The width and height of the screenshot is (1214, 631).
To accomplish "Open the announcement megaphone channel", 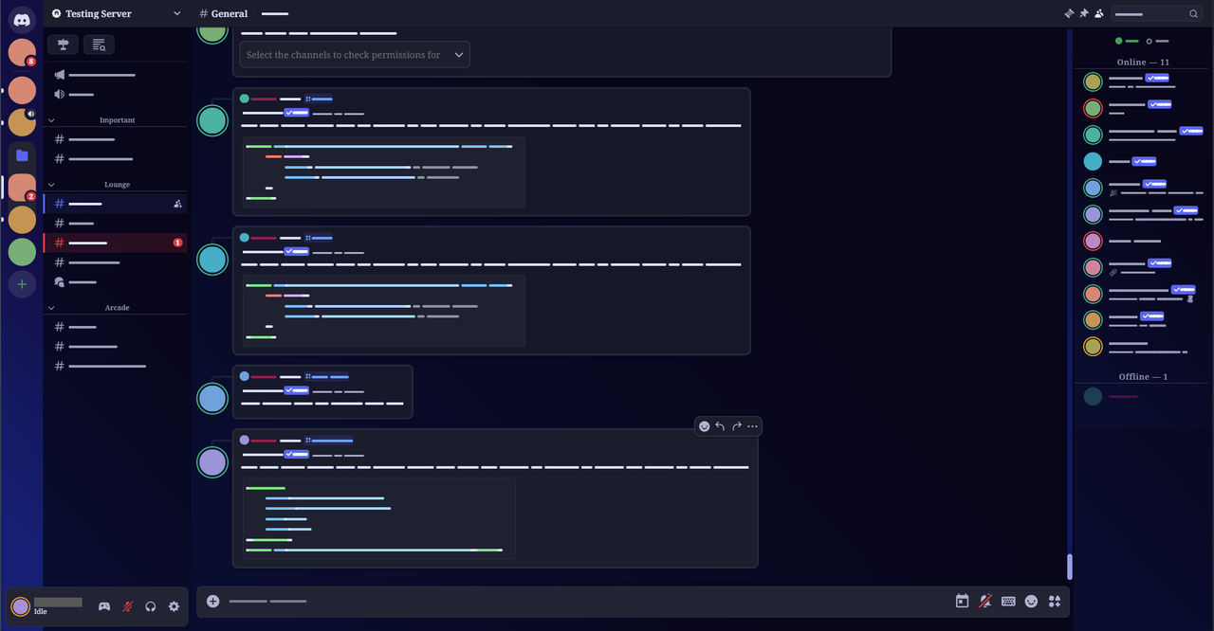I will [116, 75].
